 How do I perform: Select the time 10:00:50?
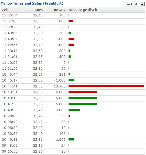[10, 134]
